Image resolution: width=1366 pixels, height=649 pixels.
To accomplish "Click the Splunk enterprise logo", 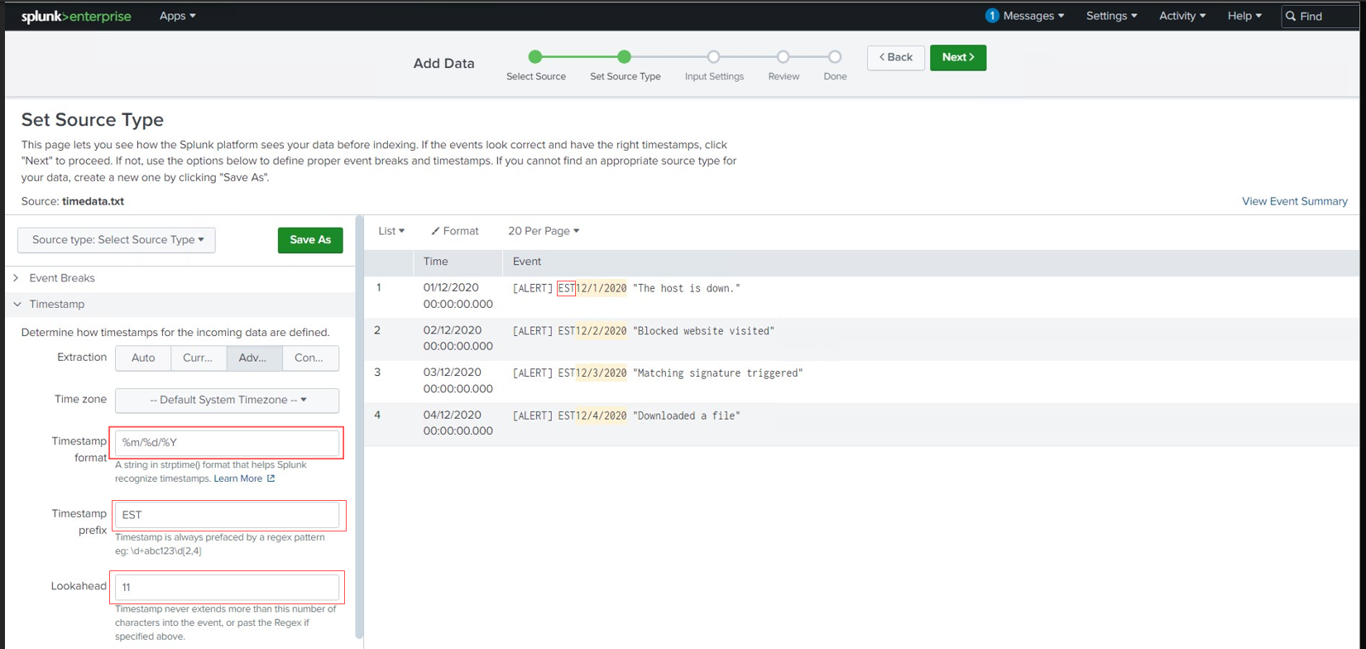I will point(76,17).
